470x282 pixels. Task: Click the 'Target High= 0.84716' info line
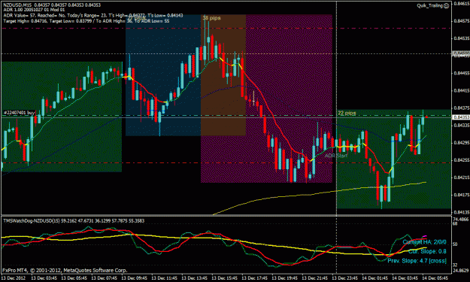click(86, 21)
